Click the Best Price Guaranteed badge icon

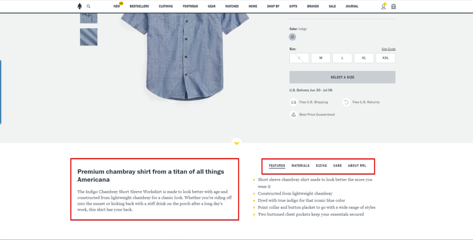293,114
